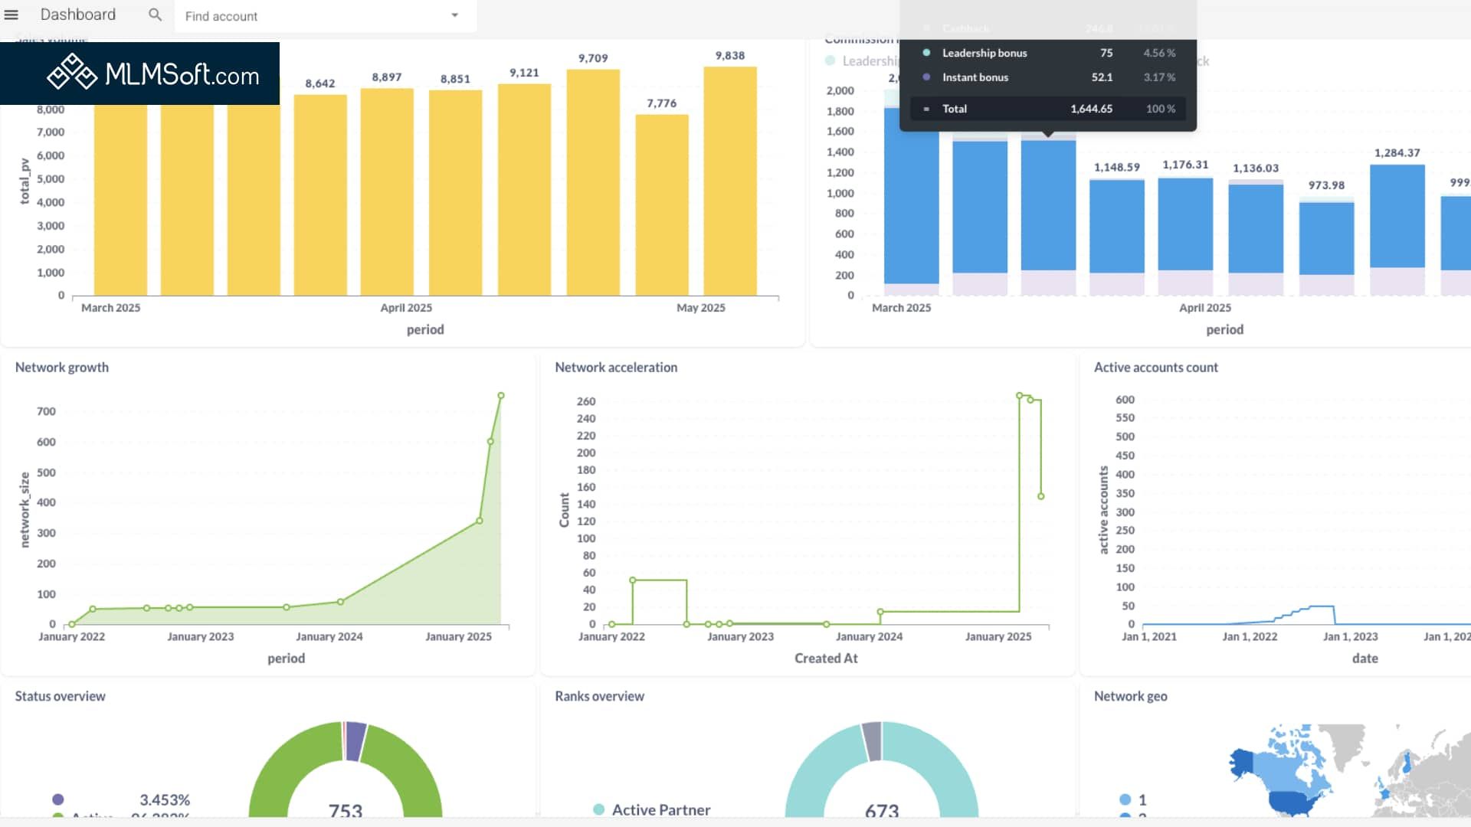Viewport: 1471px width, 827px height.
Task: Select the 9,709 sales volume bar
Action: coord(593,182)
